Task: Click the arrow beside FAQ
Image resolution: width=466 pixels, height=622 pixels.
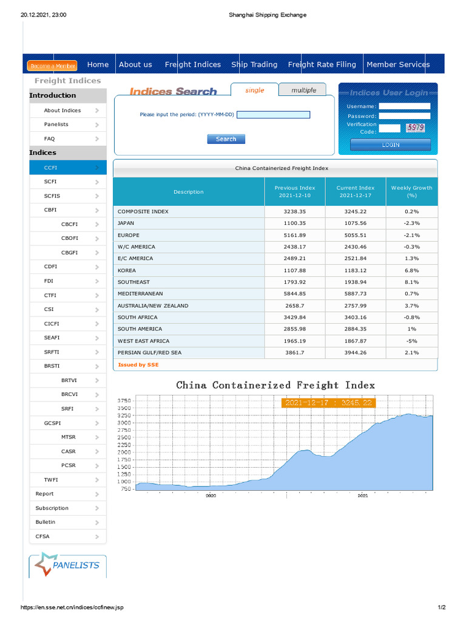Action: point(97,139)
